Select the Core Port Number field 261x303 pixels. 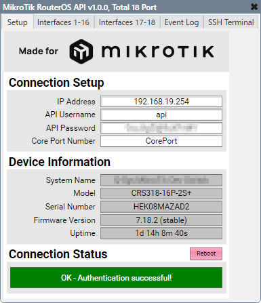[161, 141]
